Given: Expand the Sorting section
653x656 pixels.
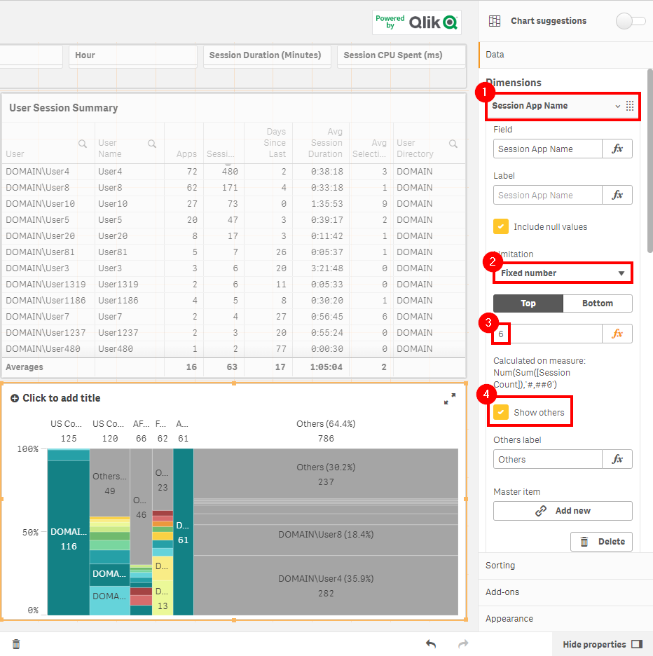Looking at the screenshot, I should click(500, 565).
